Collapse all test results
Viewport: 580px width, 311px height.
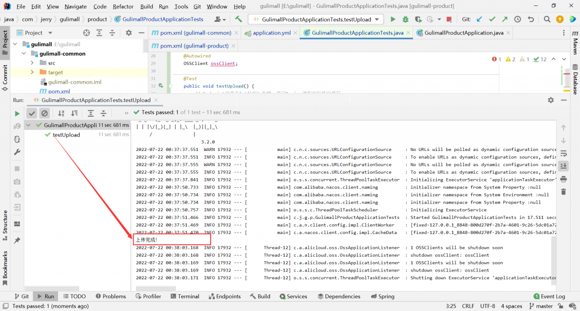(103, 113)
